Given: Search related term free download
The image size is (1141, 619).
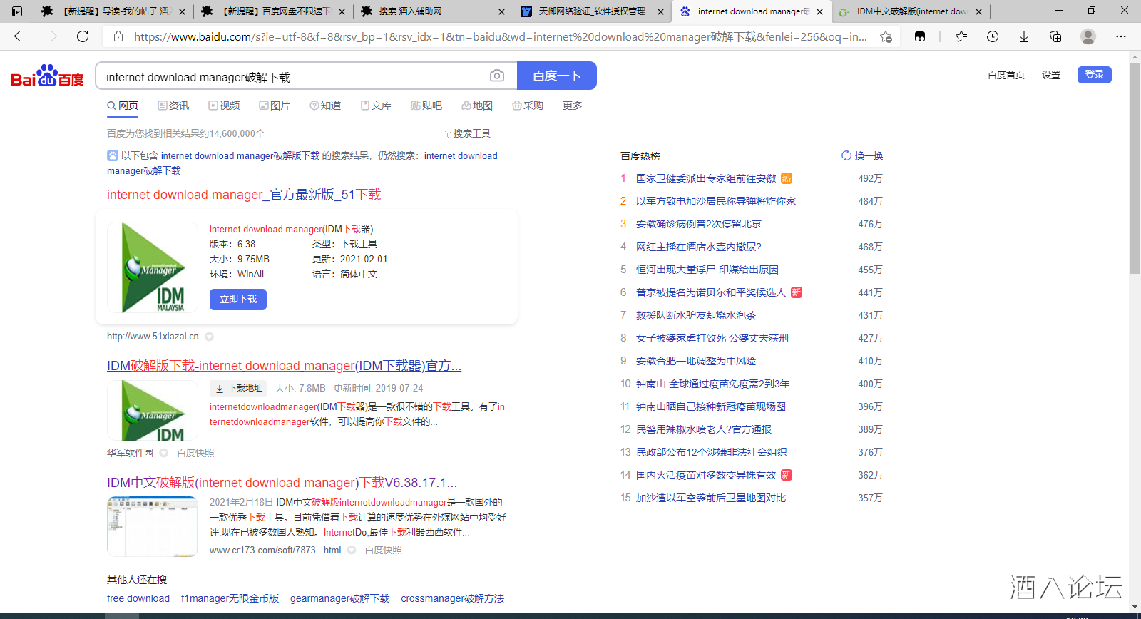Looking at the screenshot, I should click(138, 598).
